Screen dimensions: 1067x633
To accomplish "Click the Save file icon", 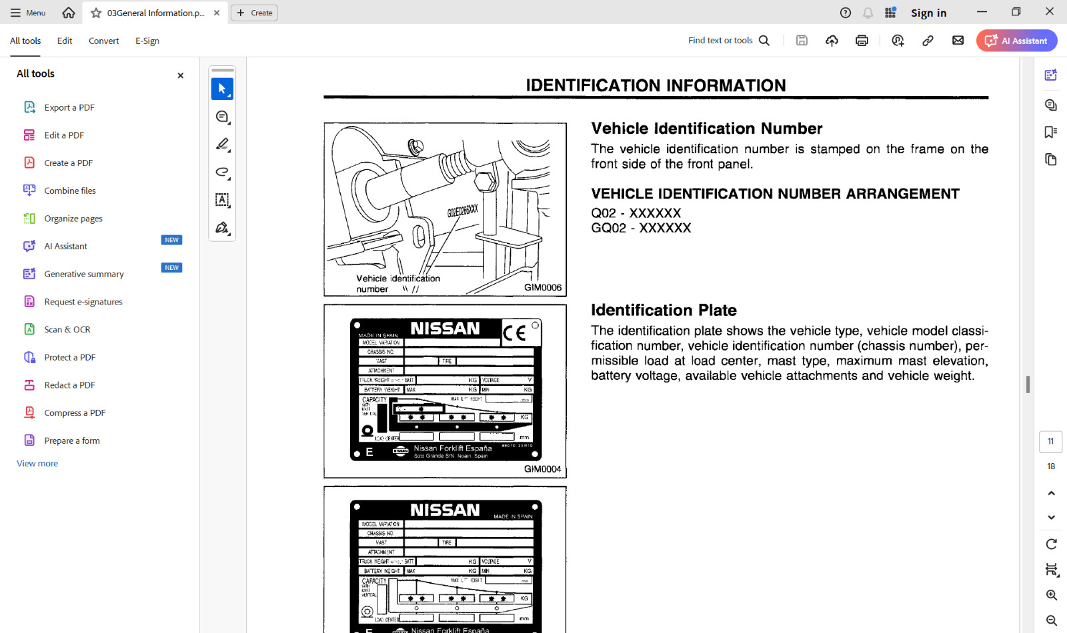I will click(x=802, y=41).
